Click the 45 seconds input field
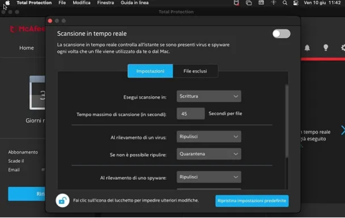345x218 pixels. click(x=190, y=113)
